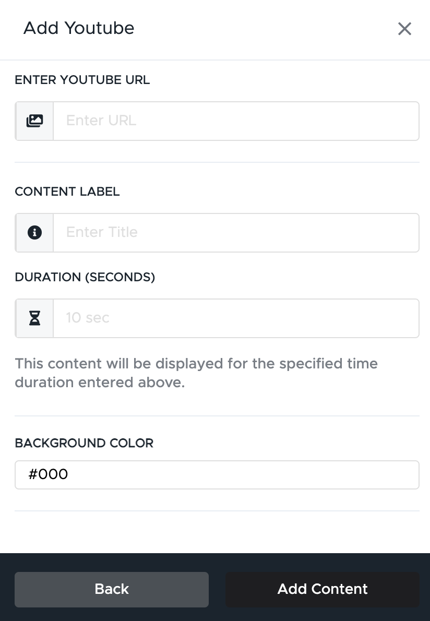This screenshot has height=621, width=430.
Task: Click the duration help text paragraph
Action: click(196, 373)
